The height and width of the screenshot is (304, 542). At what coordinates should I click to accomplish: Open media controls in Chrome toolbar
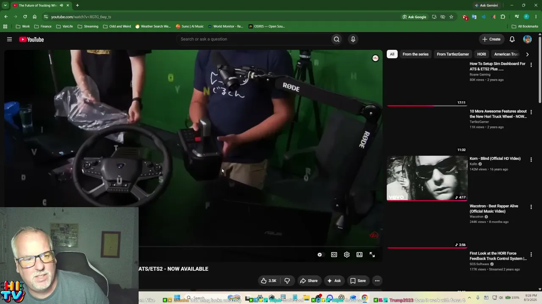pyautogui.click(x=517, y=17)
